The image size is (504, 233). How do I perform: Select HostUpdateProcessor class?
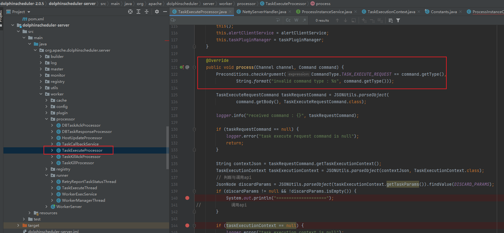pyautogui.click(x=82, y=138)
